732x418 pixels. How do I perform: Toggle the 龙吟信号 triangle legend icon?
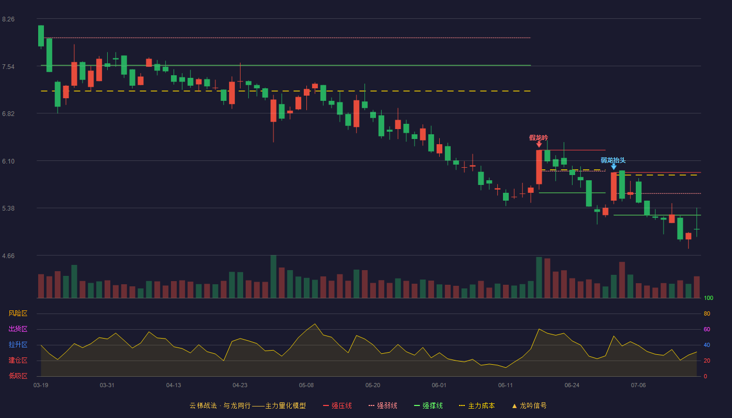(x=514, y=405)
